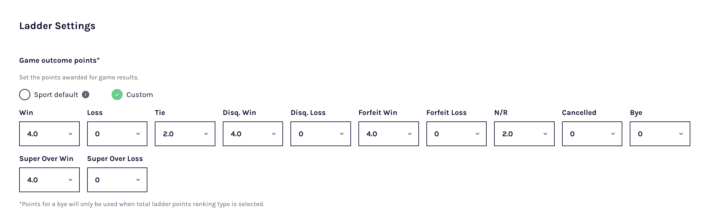
Task: Expand the Super Over Loss dropdown
Action: 117,180
